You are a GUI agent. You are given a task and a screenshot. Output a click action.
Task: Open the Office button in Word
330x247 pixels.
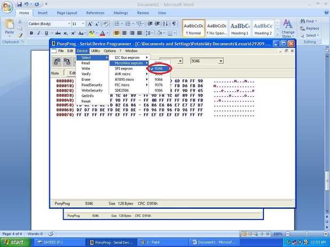[7, 7]
